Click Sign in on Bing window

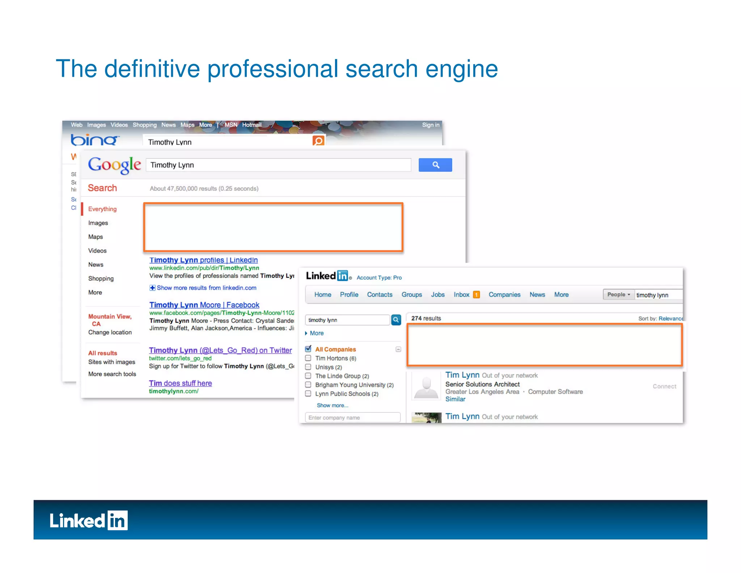pos(431,125)
